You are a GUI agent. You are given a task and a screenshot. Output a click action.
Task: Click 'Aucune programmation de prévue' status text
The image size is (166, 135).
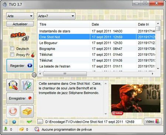pos(66,129)
